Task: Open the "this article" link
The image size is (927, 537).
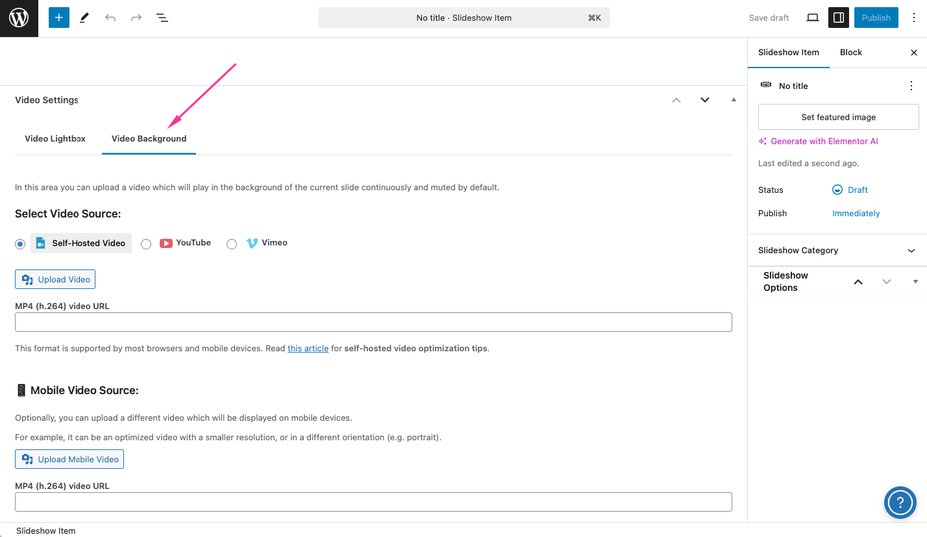Action: [308, 348]
